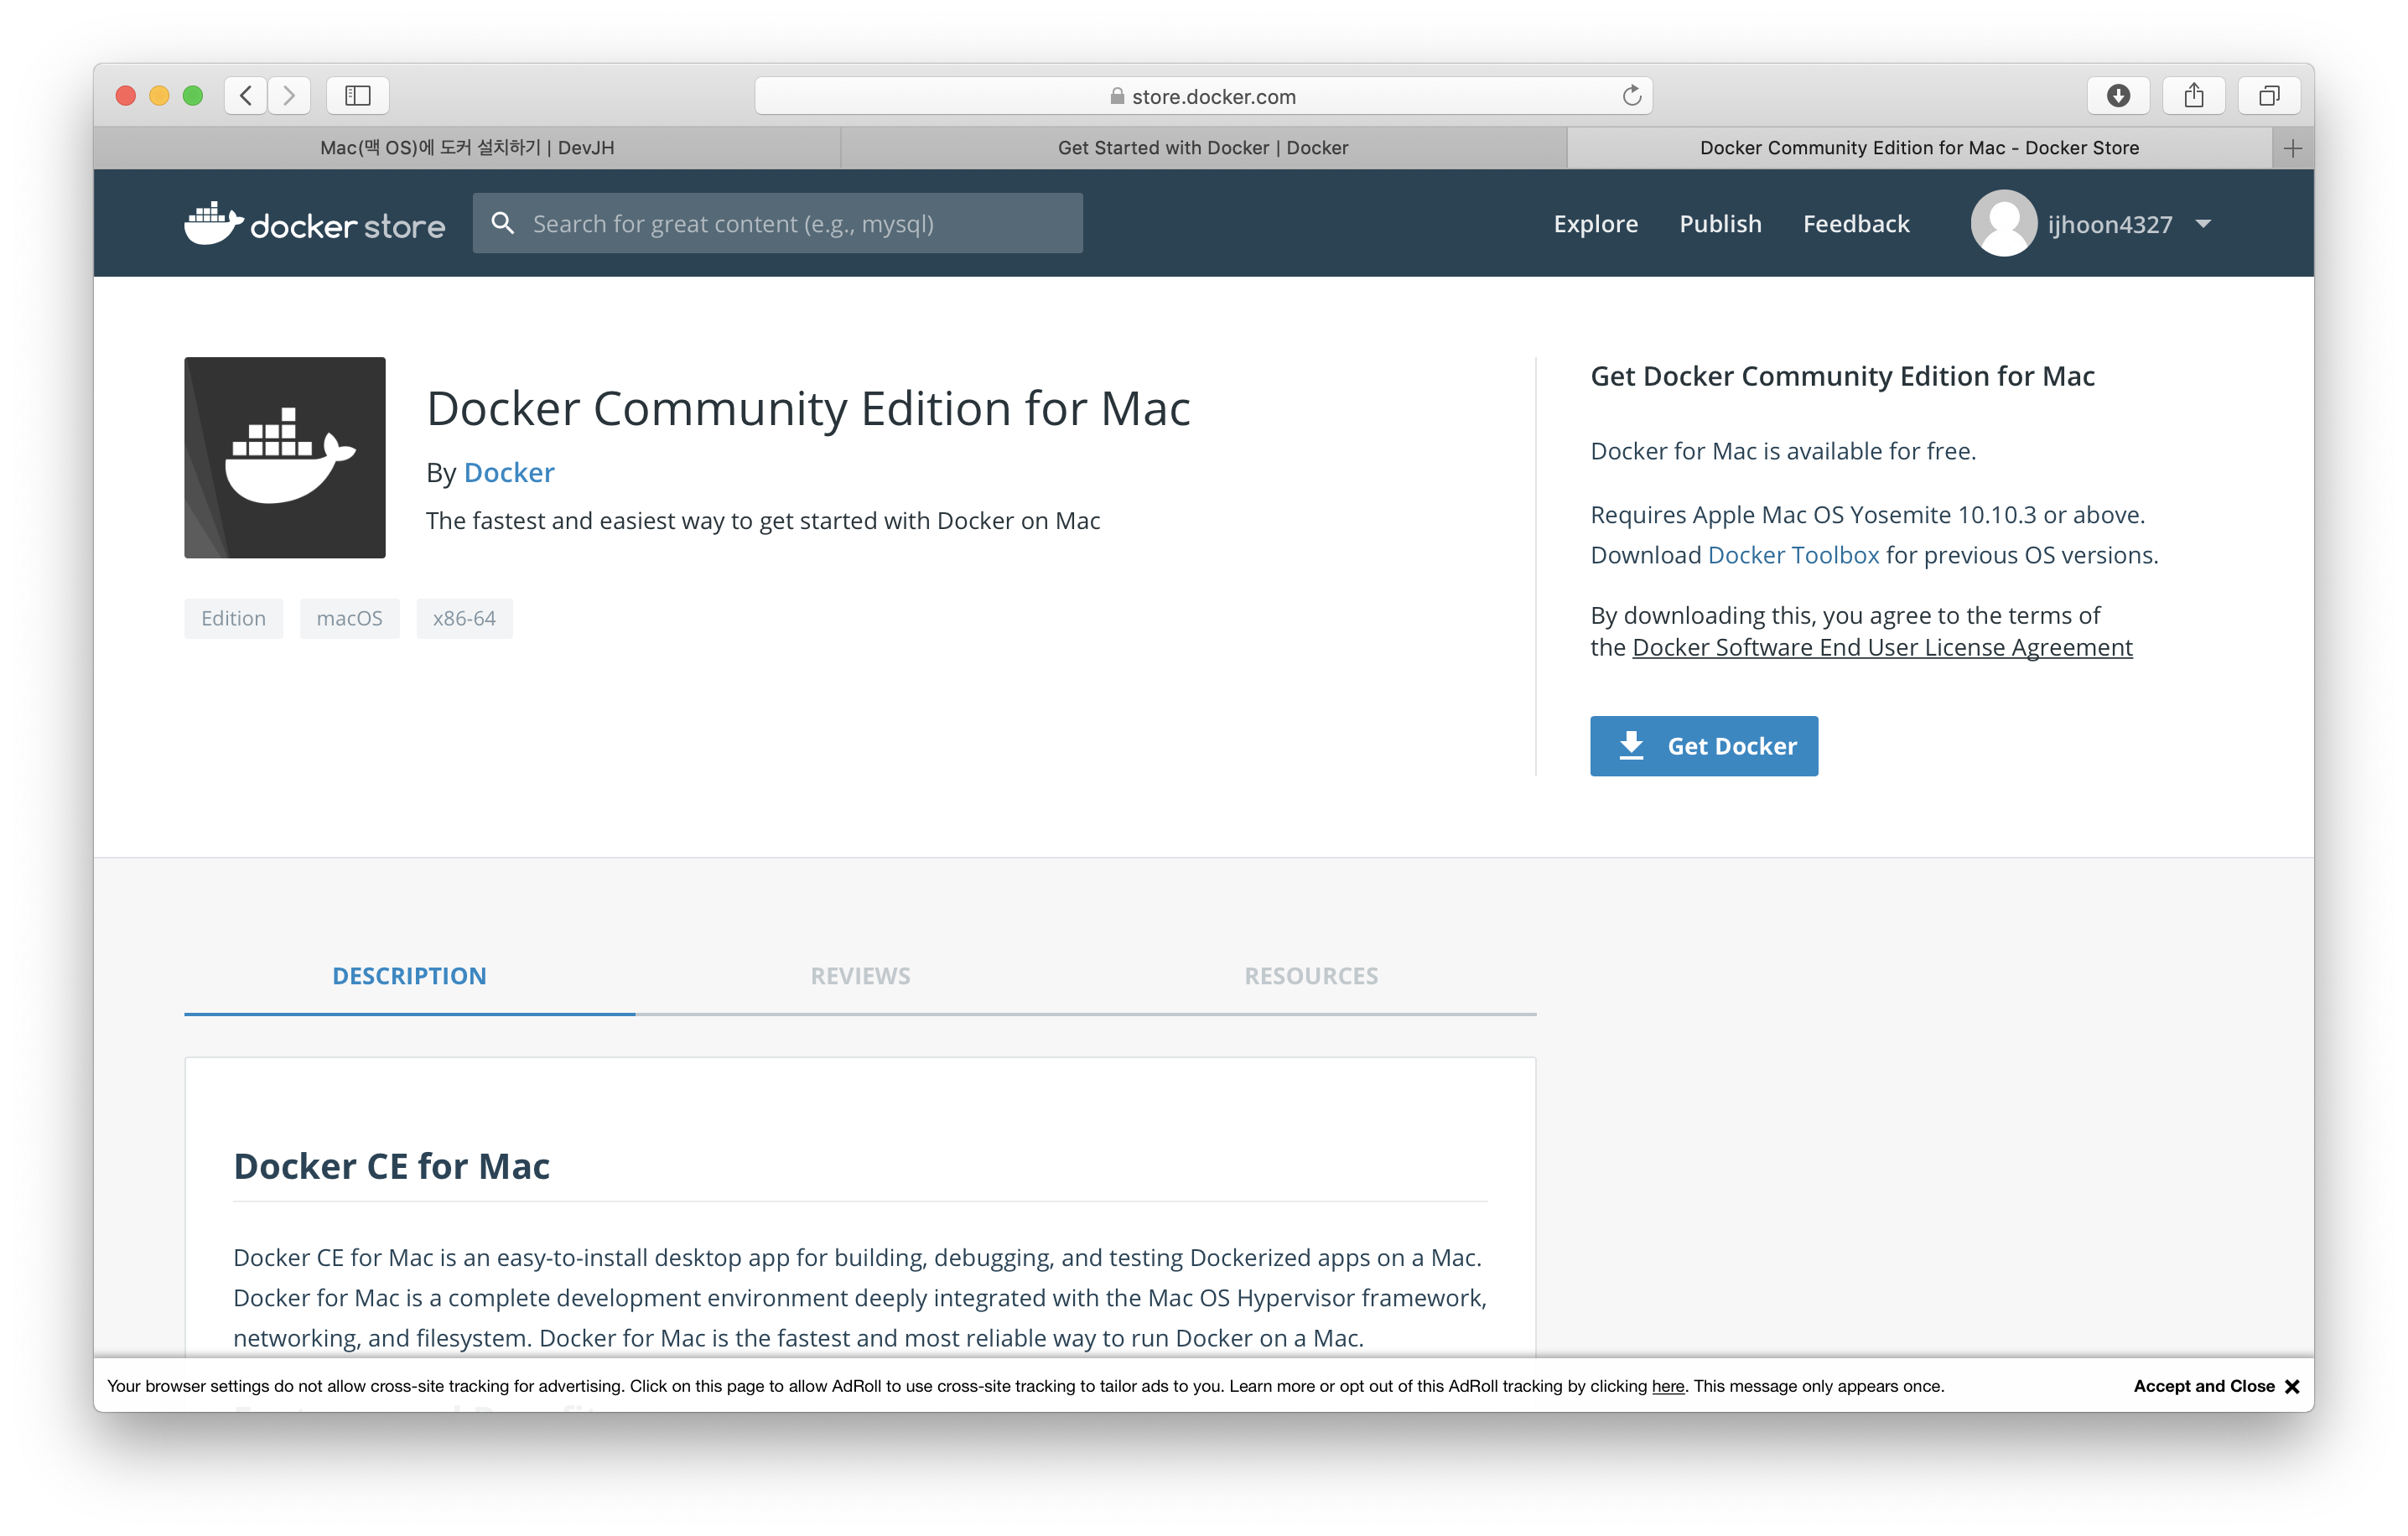Open the Safari downloads list icon
The width and height of the screenshot is (2408, 1536).
click(x=2118, y=96)
